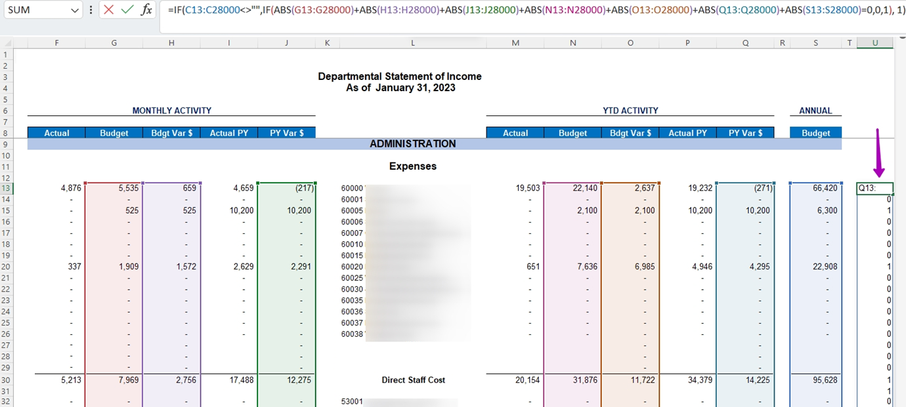
Task: Select row 30 header
Action: [x=6, y=380]
